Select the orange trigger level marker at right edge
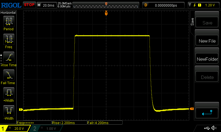Screen dimensions: 221x132 192,109
